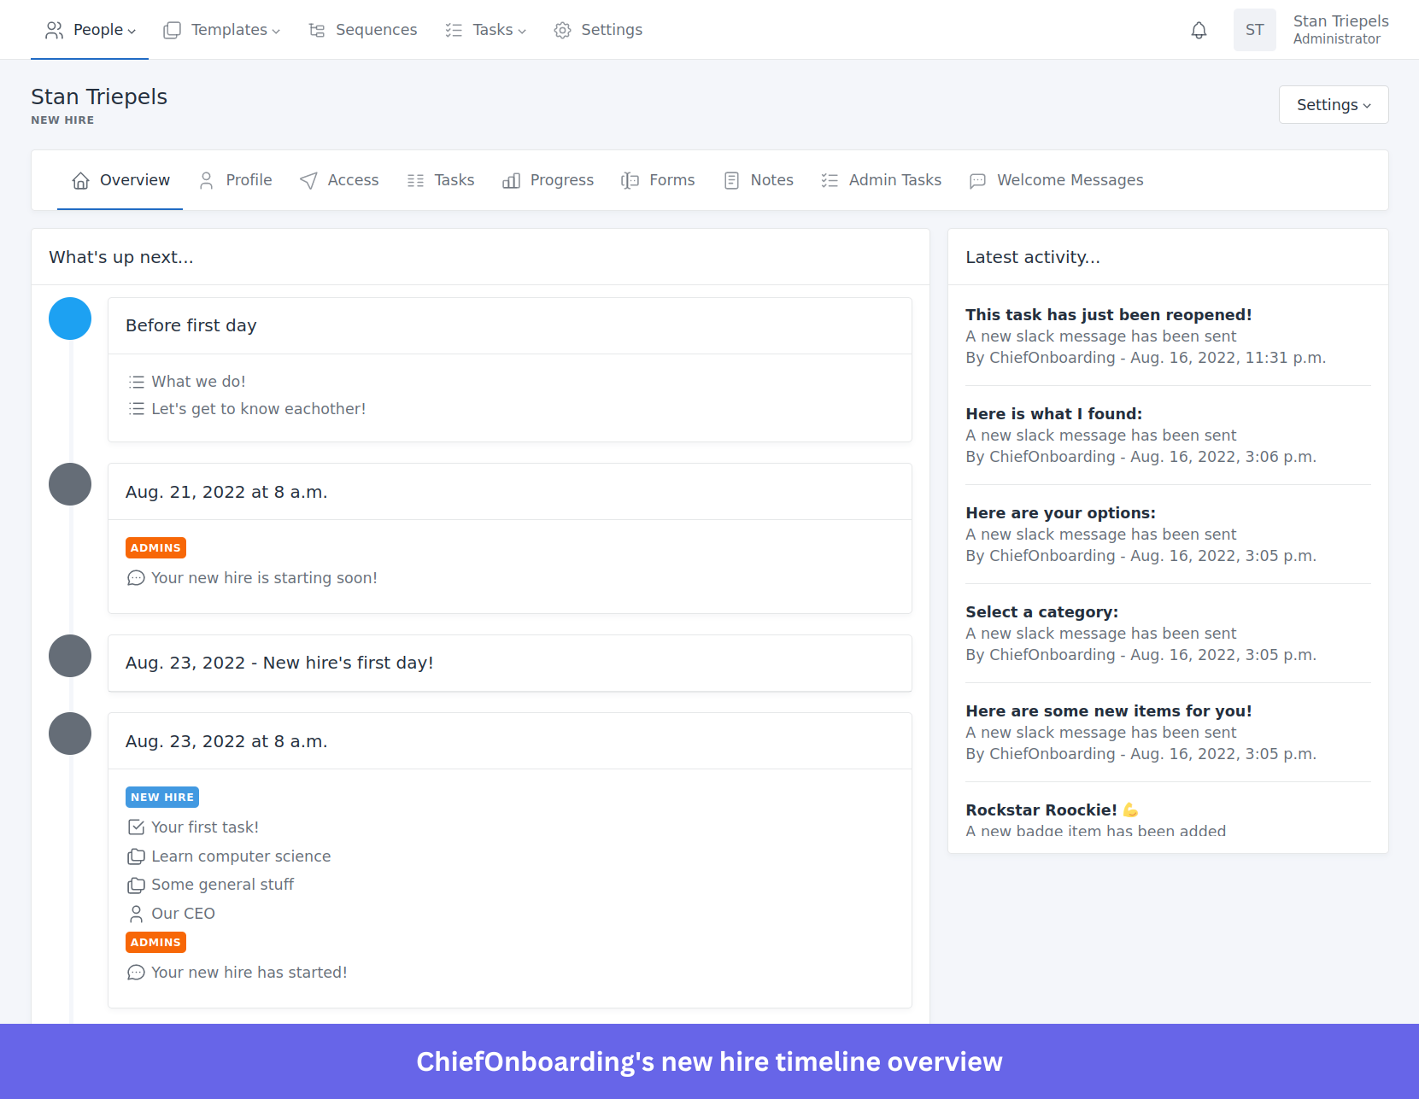Click the blue Before first day timeline marker
Screen dimensions: 1419x1099
click(70, 319)
